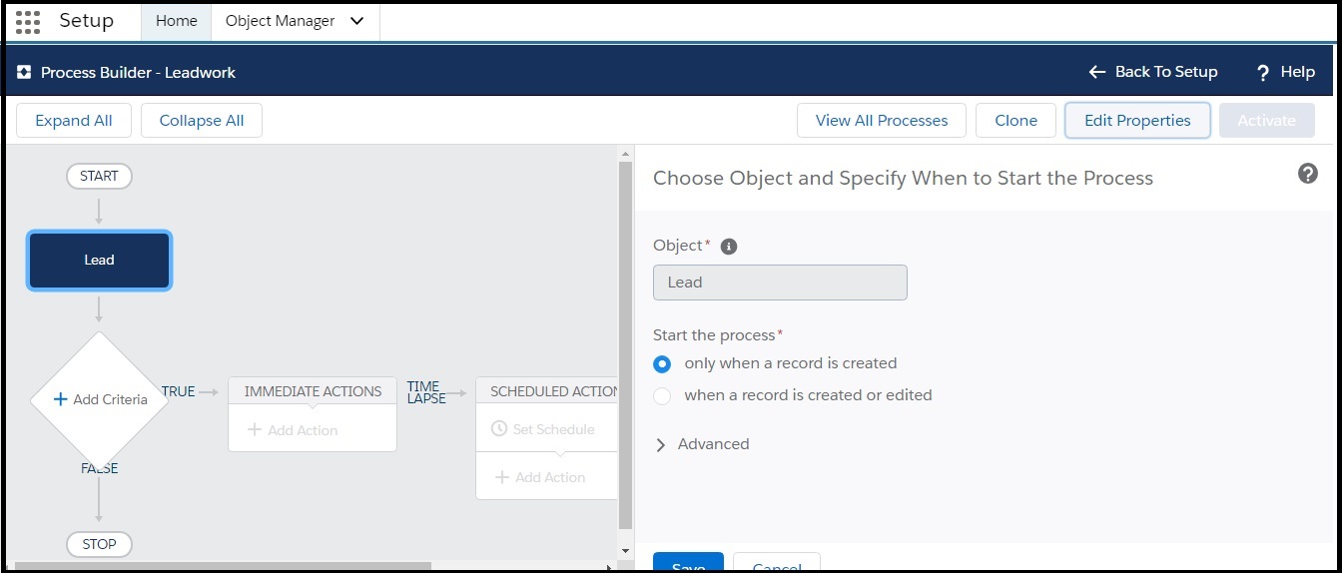Click Edit Properties

(1137, 121)
